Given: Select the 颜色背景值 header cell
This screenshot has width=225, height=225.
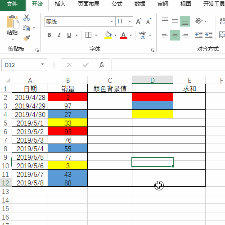Looking at the screenshot, I should point(110,88).
